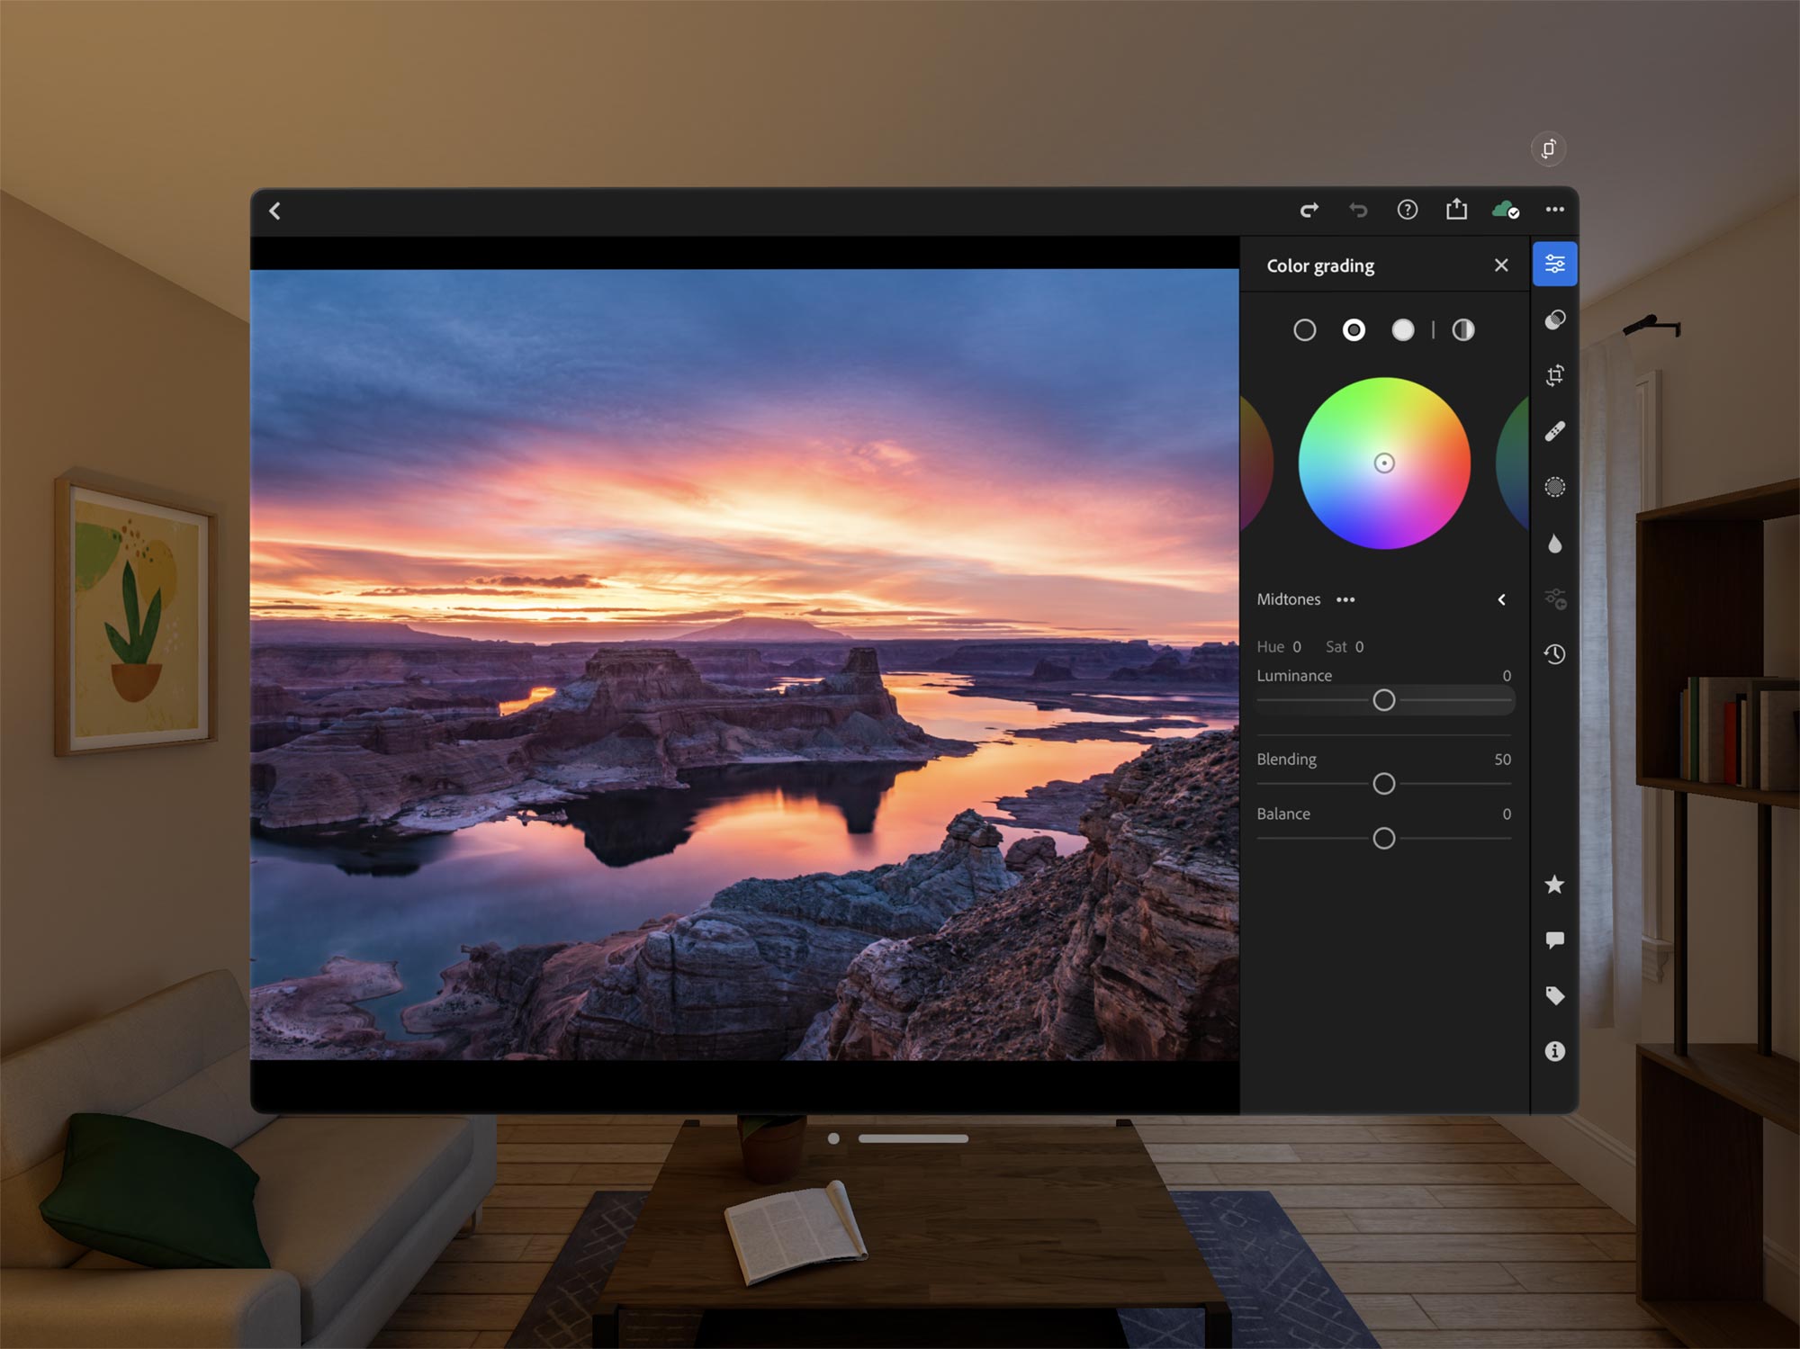Open the comments panel
Viewport: 1800px width, 1349px height.
coord(1554,939)
